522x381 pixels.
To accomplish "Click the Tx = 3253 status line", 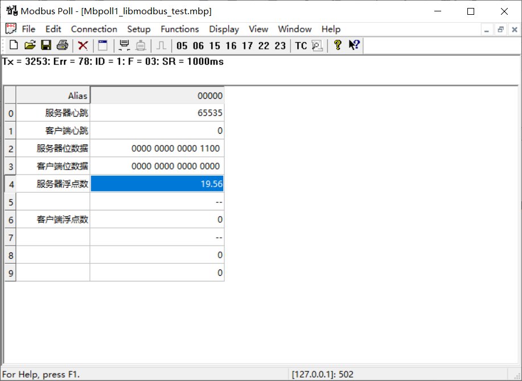I will 113,61.
